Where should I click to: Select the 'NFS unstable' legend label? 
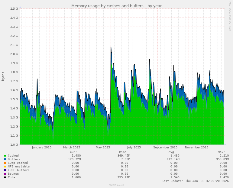(x=18, y=167)
